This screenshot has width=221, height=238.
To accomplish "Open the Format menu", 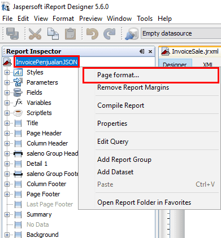I will (x=63, y=19).
